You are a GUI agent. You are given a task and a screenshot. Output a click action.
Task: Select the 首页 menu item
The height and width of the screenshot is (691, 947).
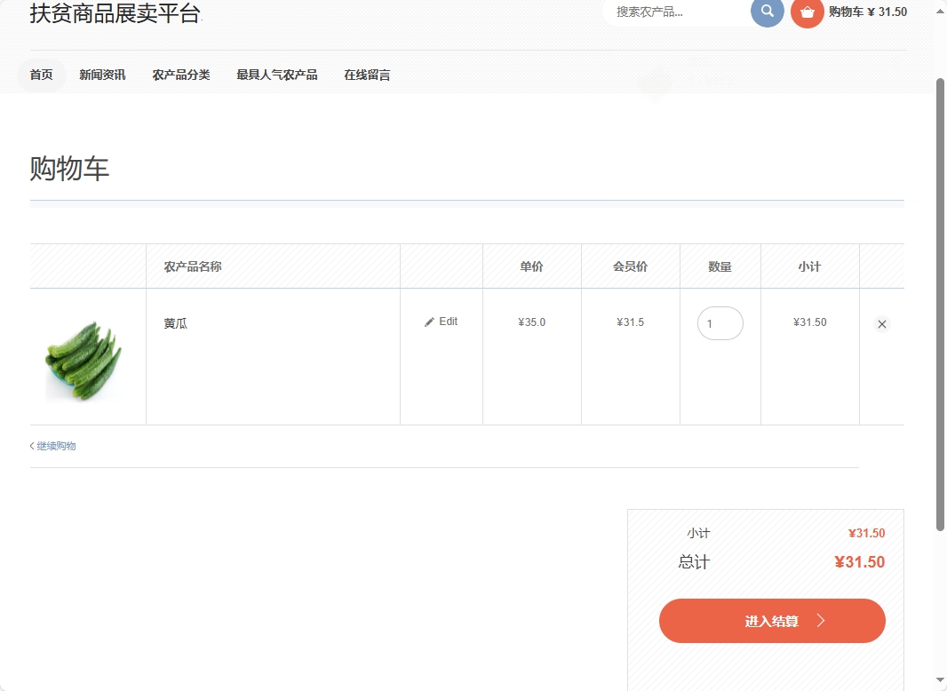pos(40,75)
